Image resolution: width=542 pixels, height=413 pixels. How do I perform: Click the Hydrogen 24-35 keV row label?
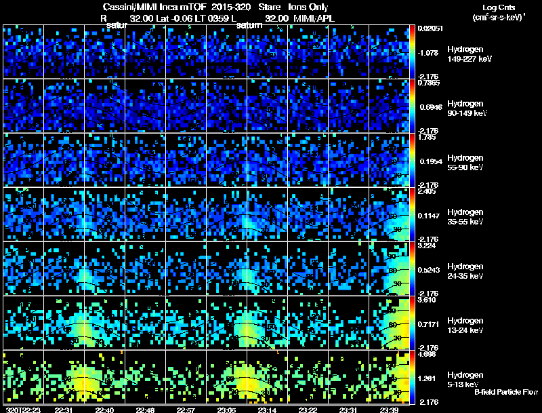coord(465,271)
